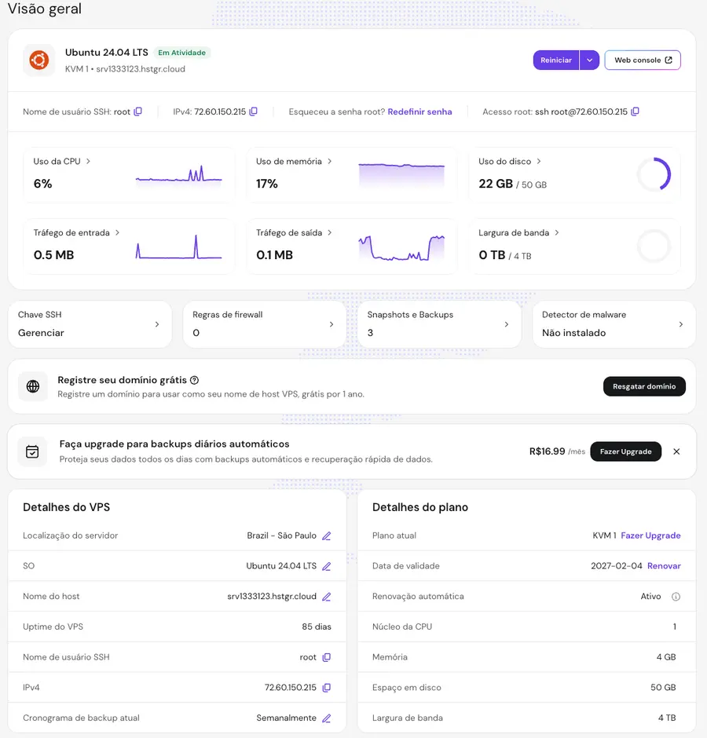Image resolution: width=707 pixels, height=738 pixels.
Task: Click the disk usage circular progress indicator
Action: (654, 174)
